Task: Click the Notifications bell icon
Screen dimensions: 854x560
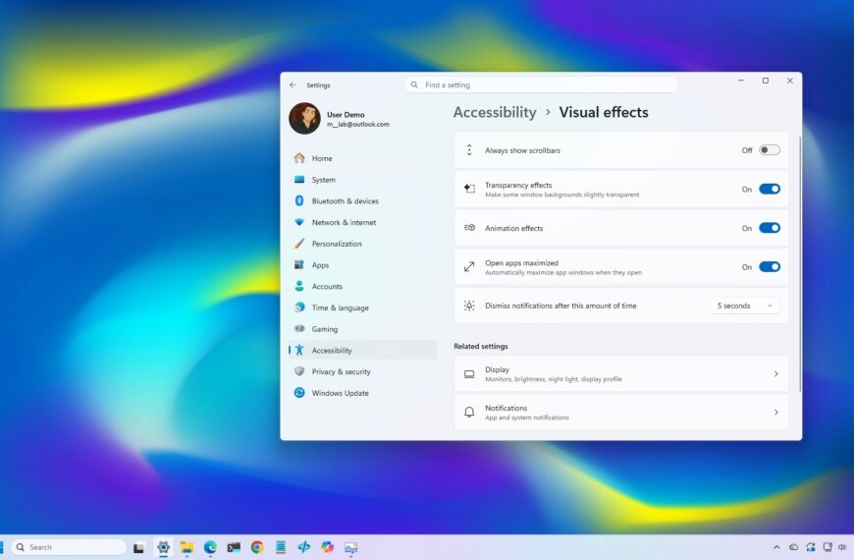Action: [469, 413]
